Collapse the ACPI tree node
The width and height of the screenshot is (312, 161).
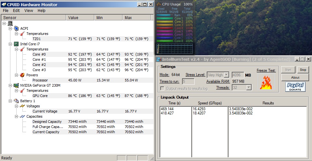(10, 28)
